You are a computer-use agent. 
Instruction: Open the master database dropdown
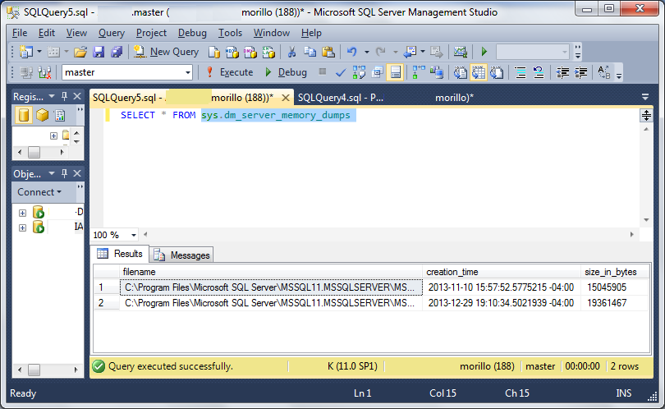tap(188, 72)
